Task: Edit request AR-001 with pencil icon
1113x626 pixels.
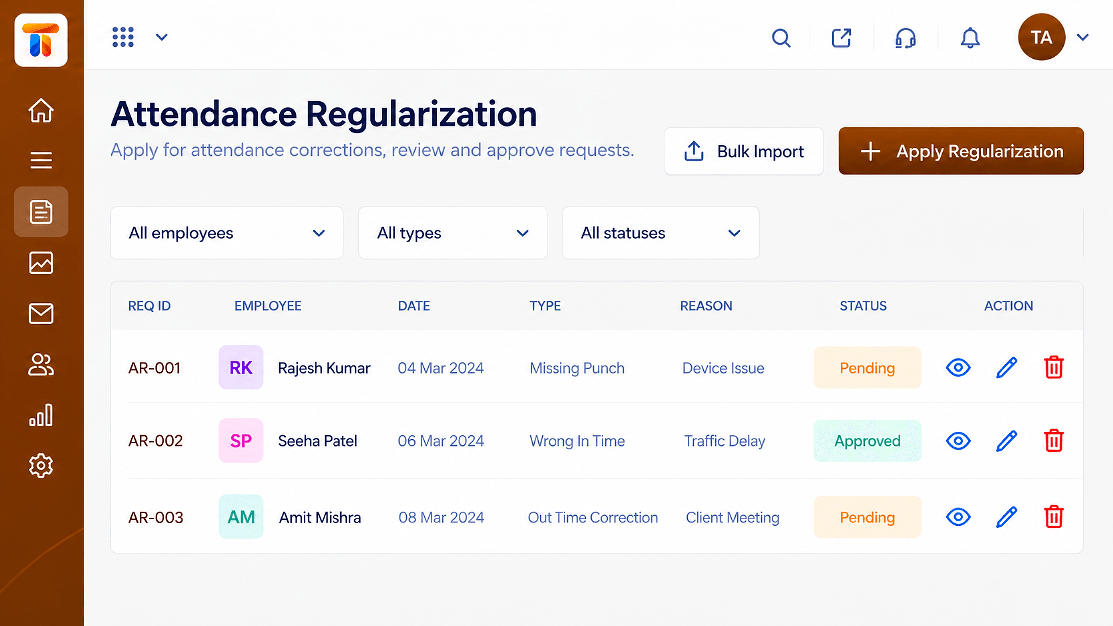Action: click(1007, 368)
